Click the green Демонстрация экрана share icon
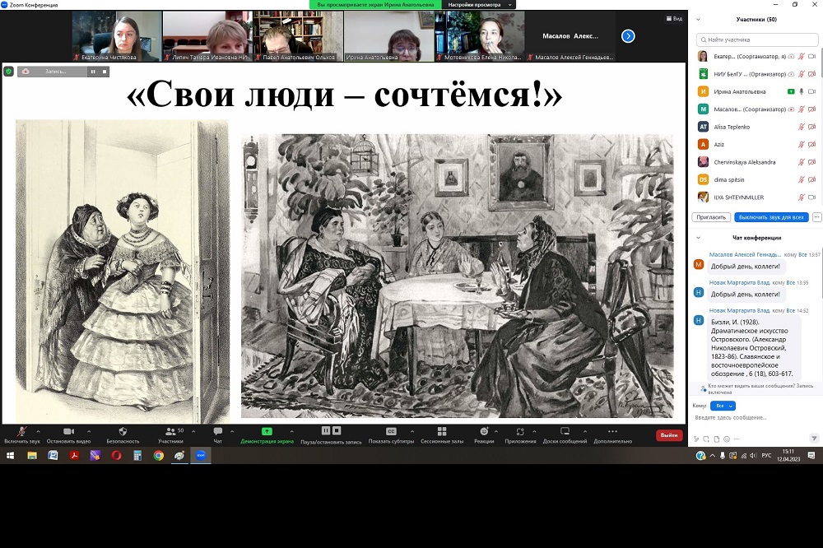This screenshot has height=548, width=823. (x=267, y=432)
